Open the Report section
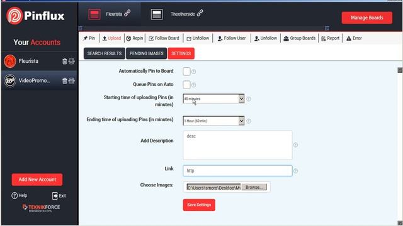Image resolution: width=403 pixels, height=226 pixels. [330, 38]
